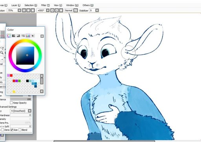
Task: Toggle the color wheel view icon
Action: 9,36
